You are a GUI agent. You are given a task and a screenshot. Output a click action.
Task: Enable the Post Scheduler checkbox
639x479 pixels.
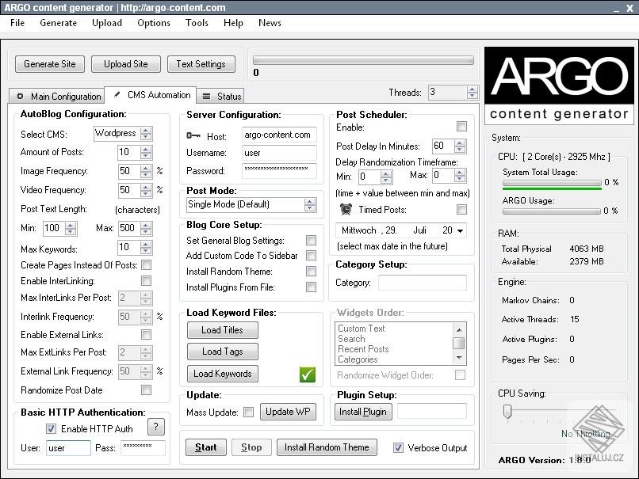tap(464, 126)
